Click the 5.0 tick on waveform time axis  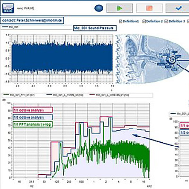point(112,86)
